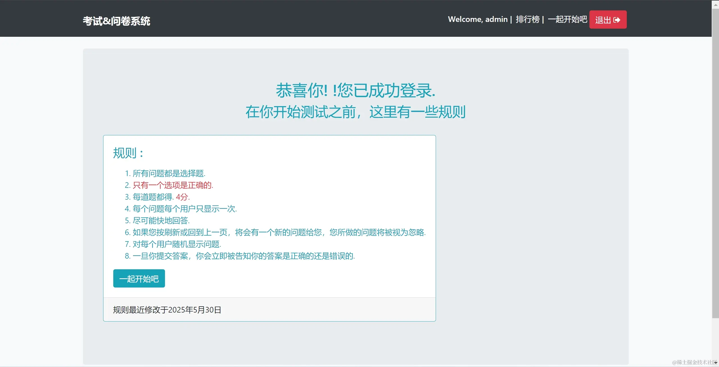Image resolution: width=719 pixels, height=367 pixels.
Task: Select 一起开始吧 in the top navbar
Action: click(567, 19)
